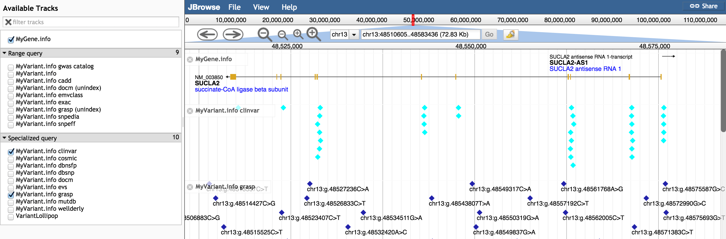Clear the filter tracks field with X
Screen dimensions: 726x239
click(x=8, y=22)
